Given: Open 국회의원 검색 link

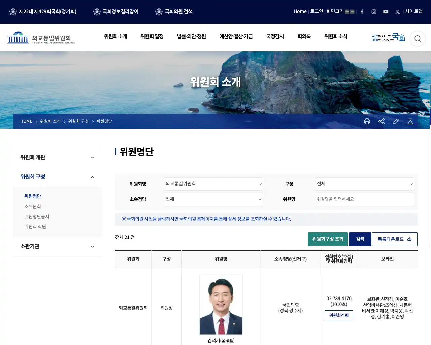Looking at the screenshot, I should click(174, 12).
